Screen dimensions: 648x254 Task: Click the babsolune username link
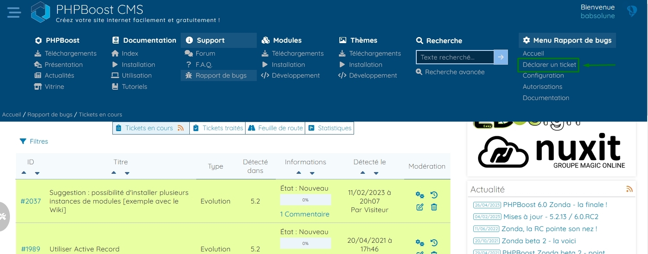click(597, 16)
